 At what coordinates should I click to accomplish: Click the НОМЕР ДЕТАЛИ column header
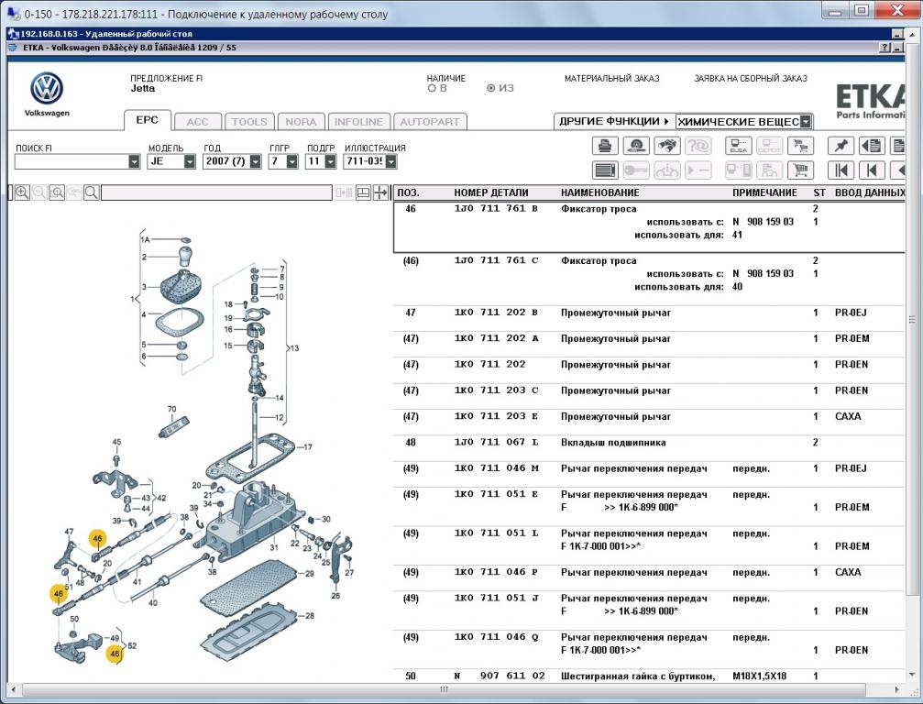pos(491,192)
